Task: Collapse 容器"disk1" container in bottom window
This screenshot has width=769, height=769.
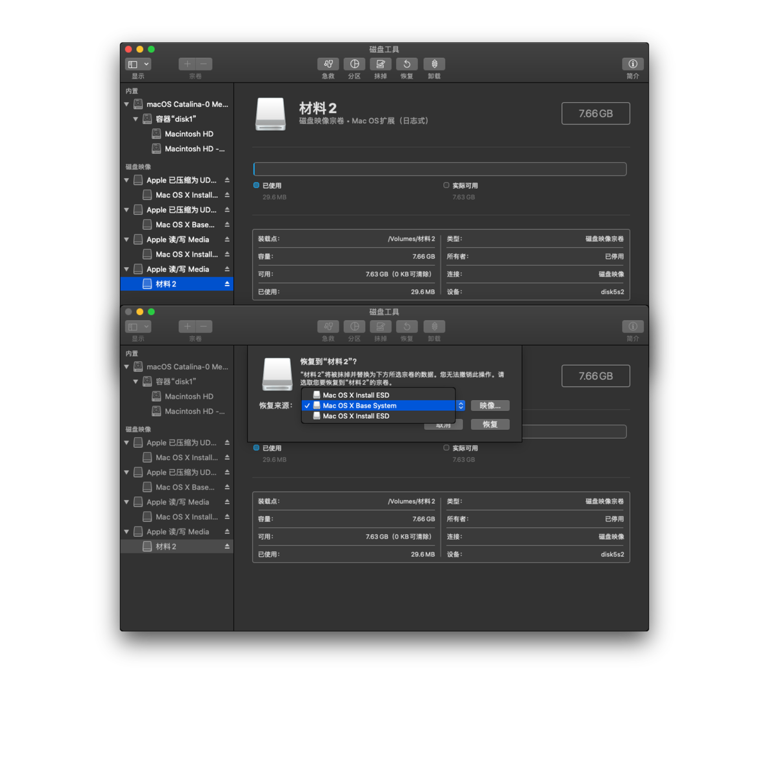Action: click(x=136, y=381)
